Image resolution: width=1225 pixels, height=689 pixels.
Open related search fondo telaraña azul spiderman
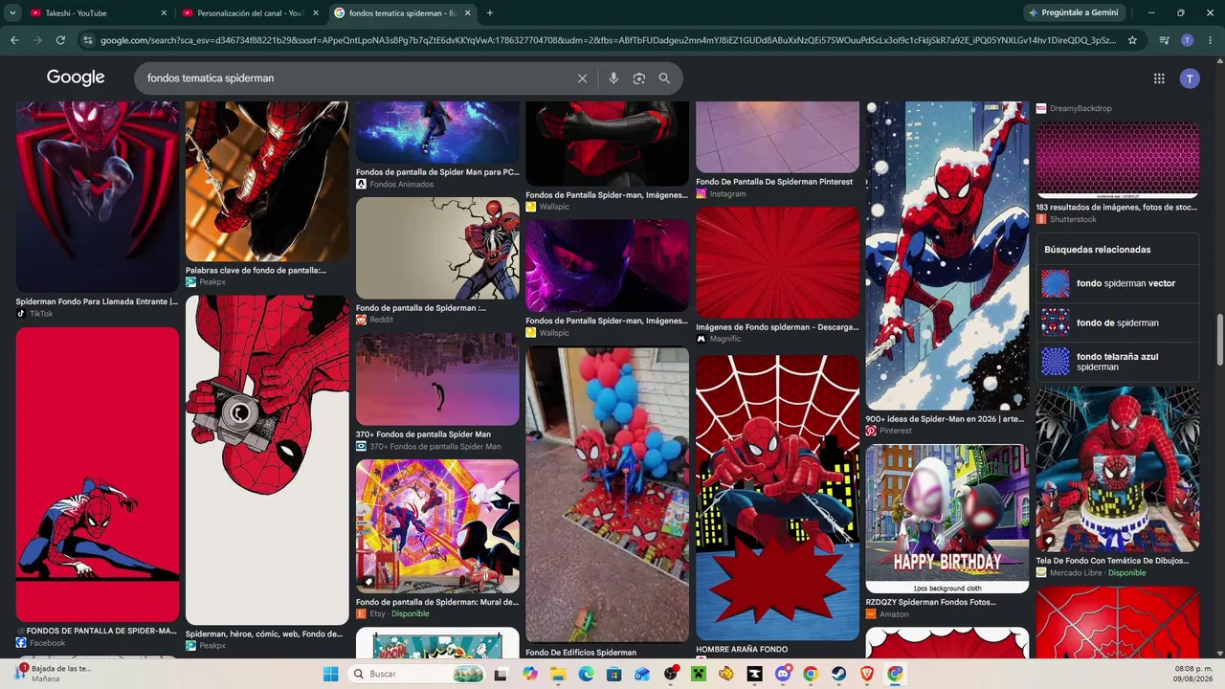click(x=1117, y=362)
